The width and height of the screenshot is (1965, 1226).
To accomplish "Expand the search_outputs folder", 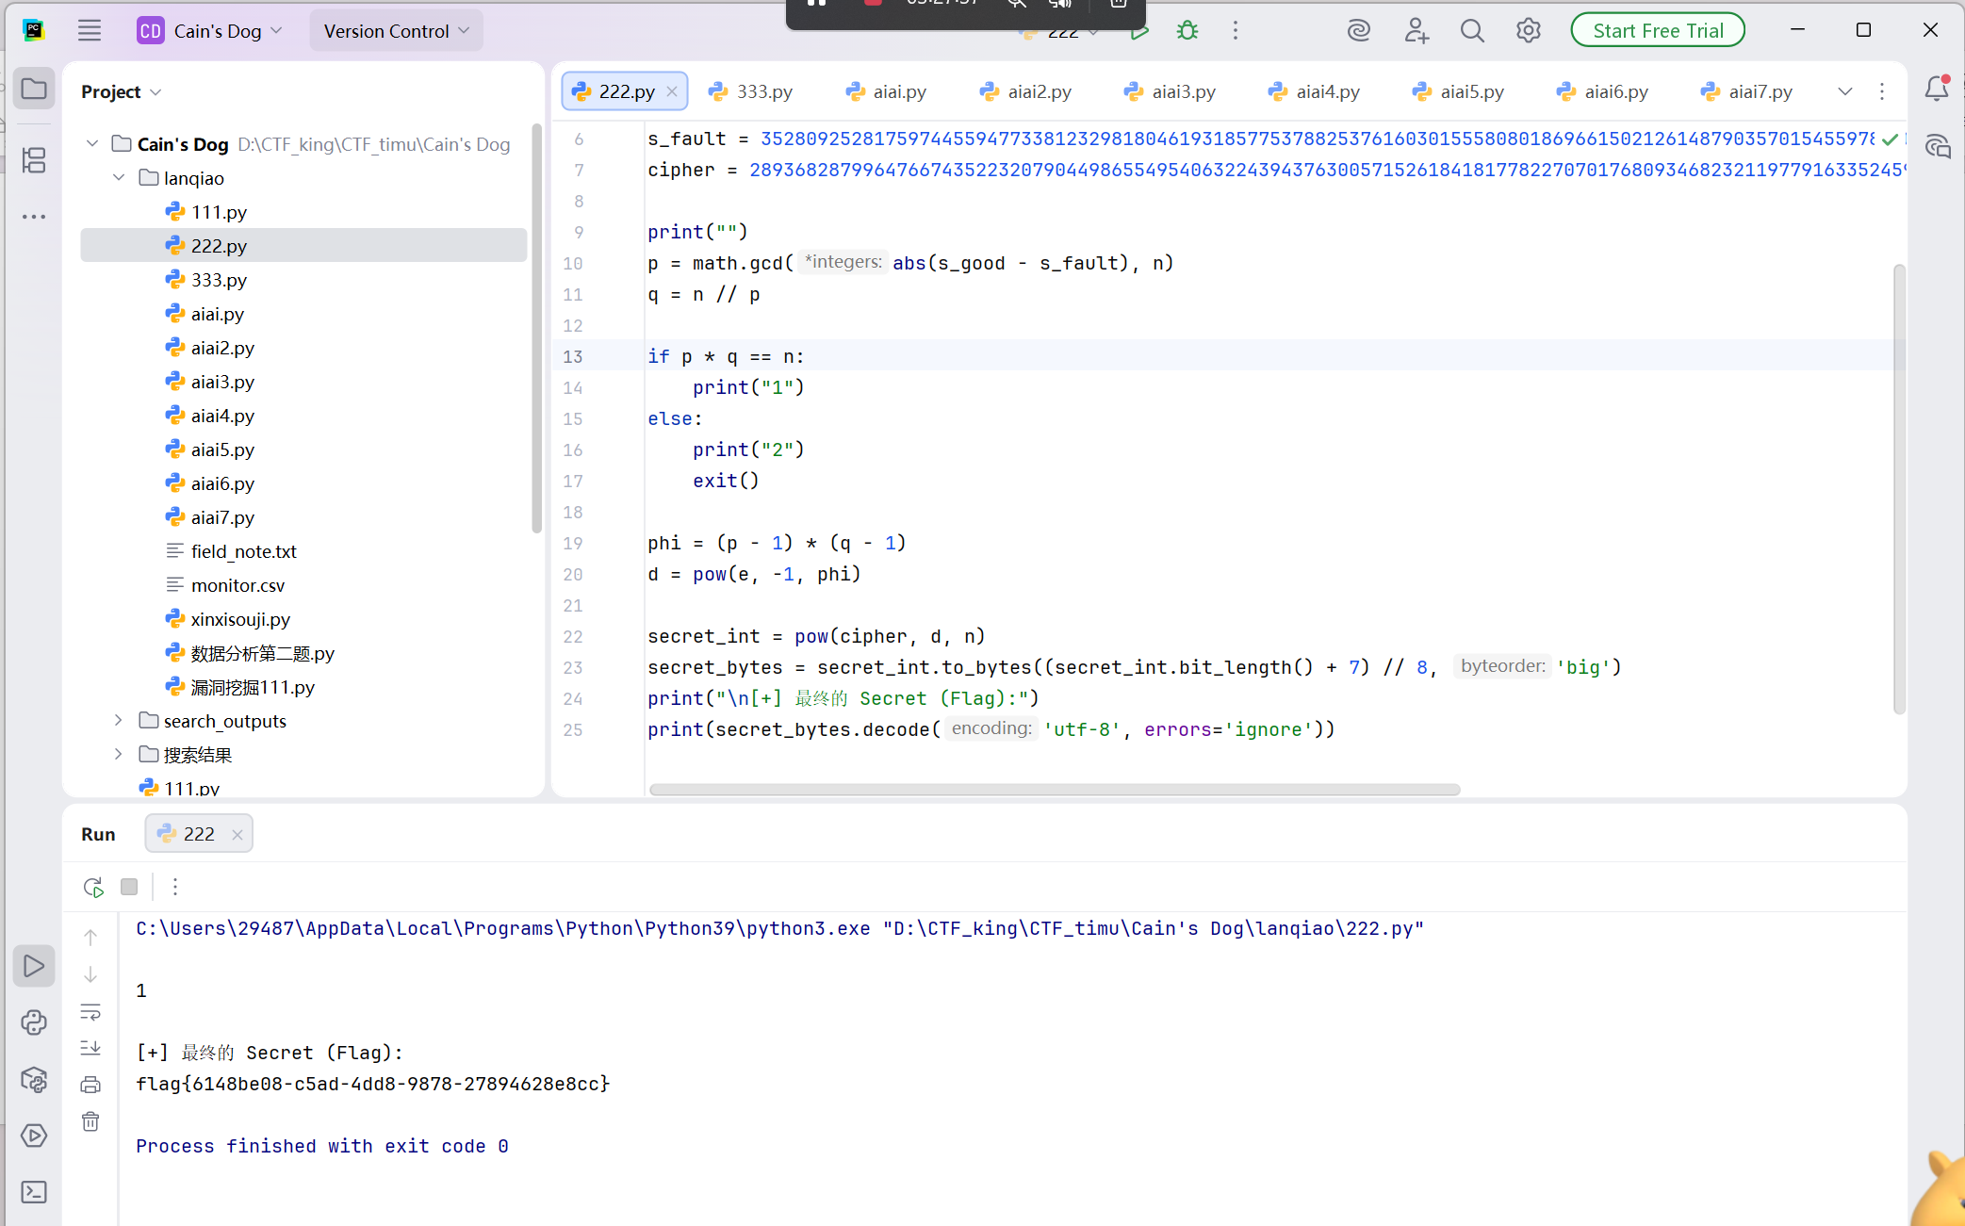I will (x=118, y=720).
